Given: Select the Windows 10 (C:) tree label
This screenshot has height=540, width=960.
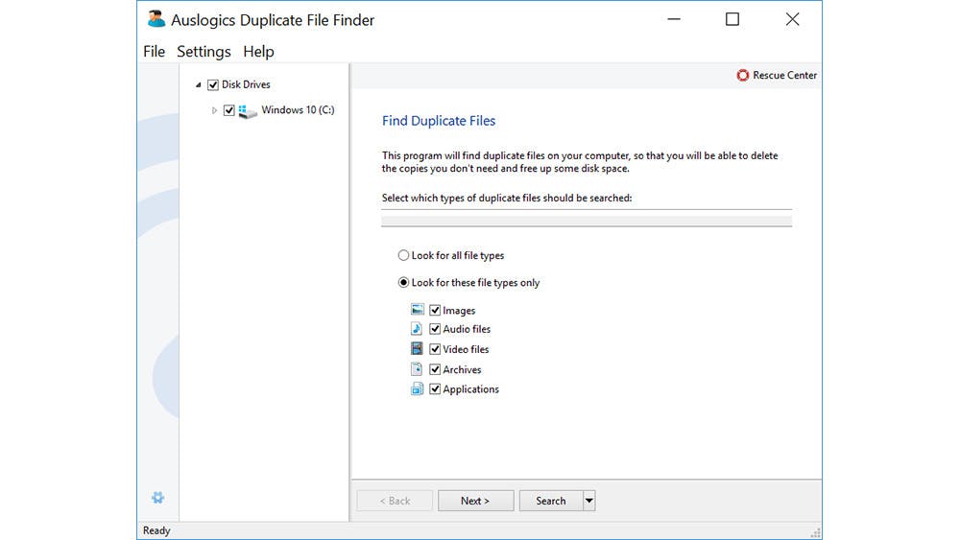Looking at the screenshot, I should coord(299,110).
